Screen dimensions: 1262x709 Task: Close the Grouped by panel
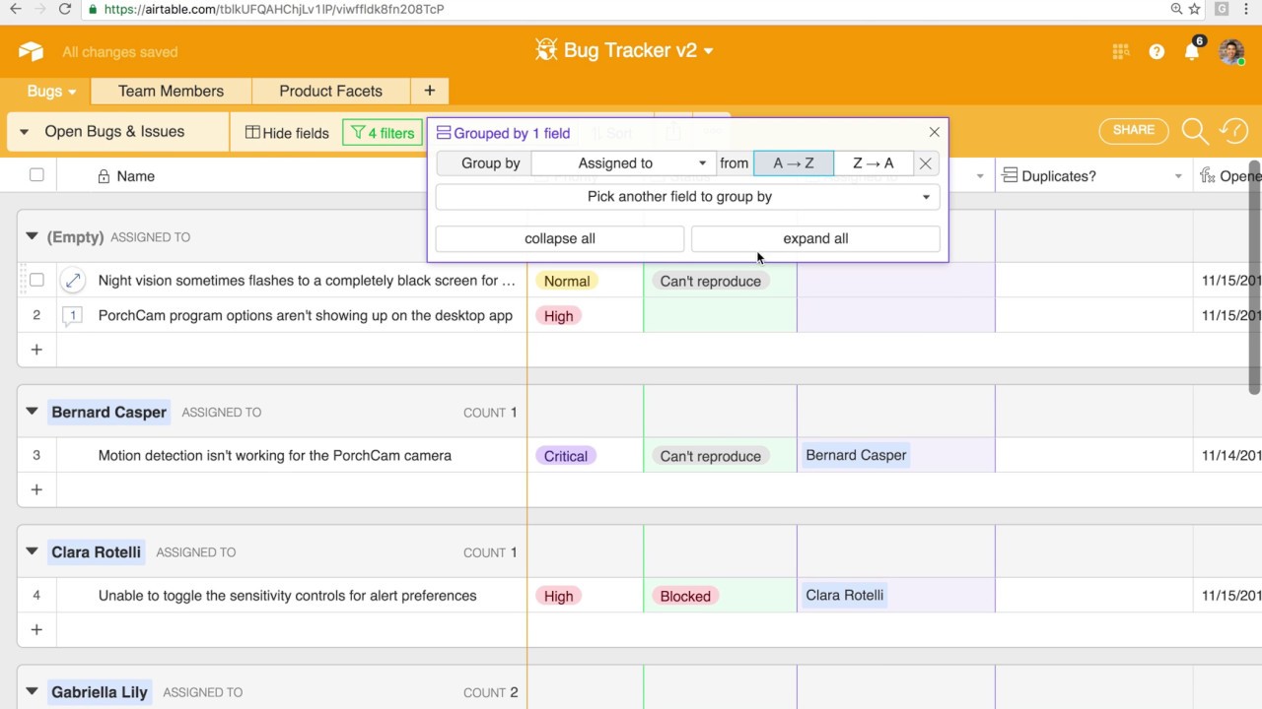[x=935, y=132]
